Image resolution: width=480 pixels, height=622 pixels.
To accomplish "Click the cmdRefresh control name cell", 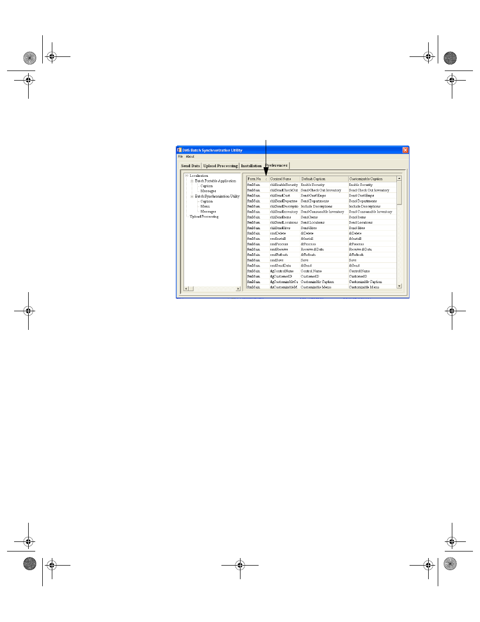I will 284,255.
